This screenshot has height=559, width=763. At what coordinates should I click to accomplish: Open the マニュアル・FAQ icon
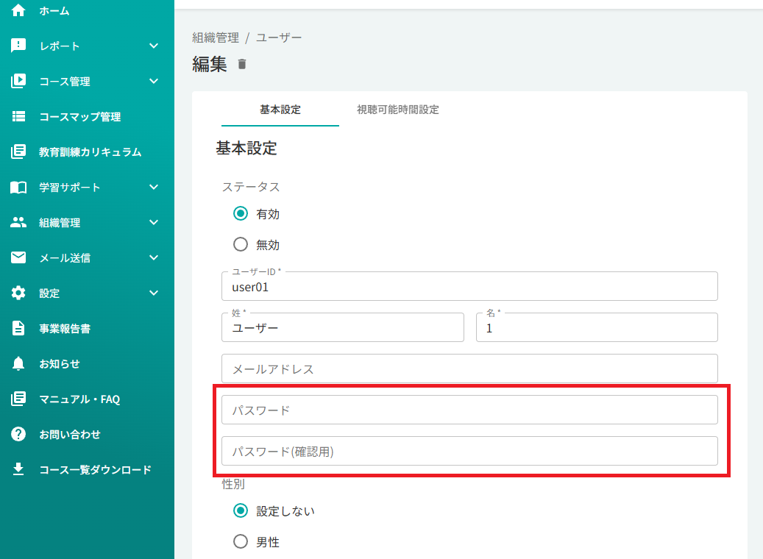click(18, 399)
